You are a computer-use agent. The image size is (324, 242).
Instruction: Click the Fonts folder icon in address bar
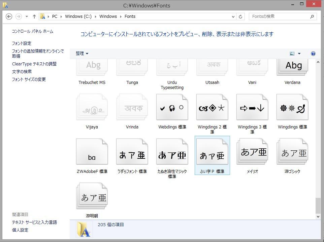(x=42, y=16)
